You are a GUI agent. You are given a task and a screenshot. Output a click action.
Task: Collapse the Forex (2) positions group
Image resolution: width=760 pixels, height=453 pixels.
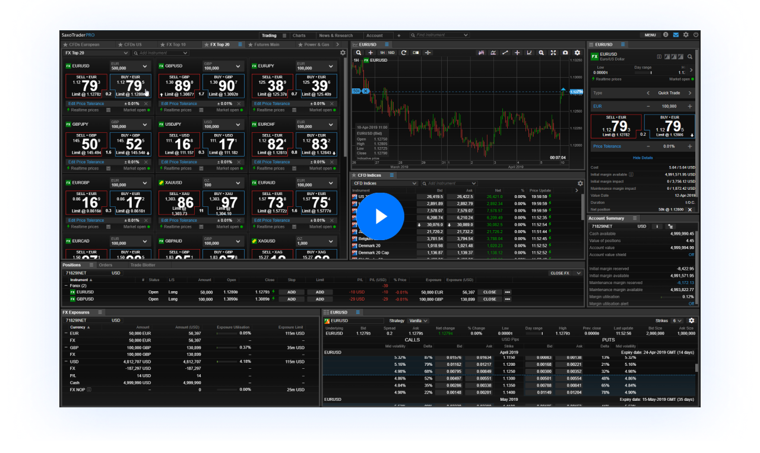click(66, 285)
